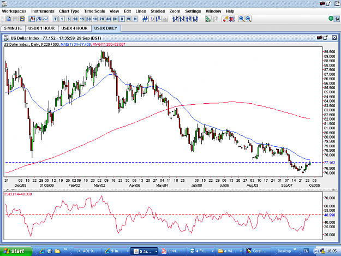Expand the Windows folders taskbar group arrow

pyautogui.click(x=241, y=252)
